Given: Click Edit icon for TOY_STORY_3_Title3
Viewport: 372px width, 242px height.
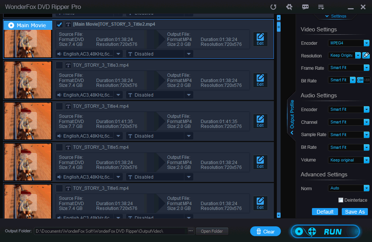Looking at the screenshot, I should [x=260, y=80].
